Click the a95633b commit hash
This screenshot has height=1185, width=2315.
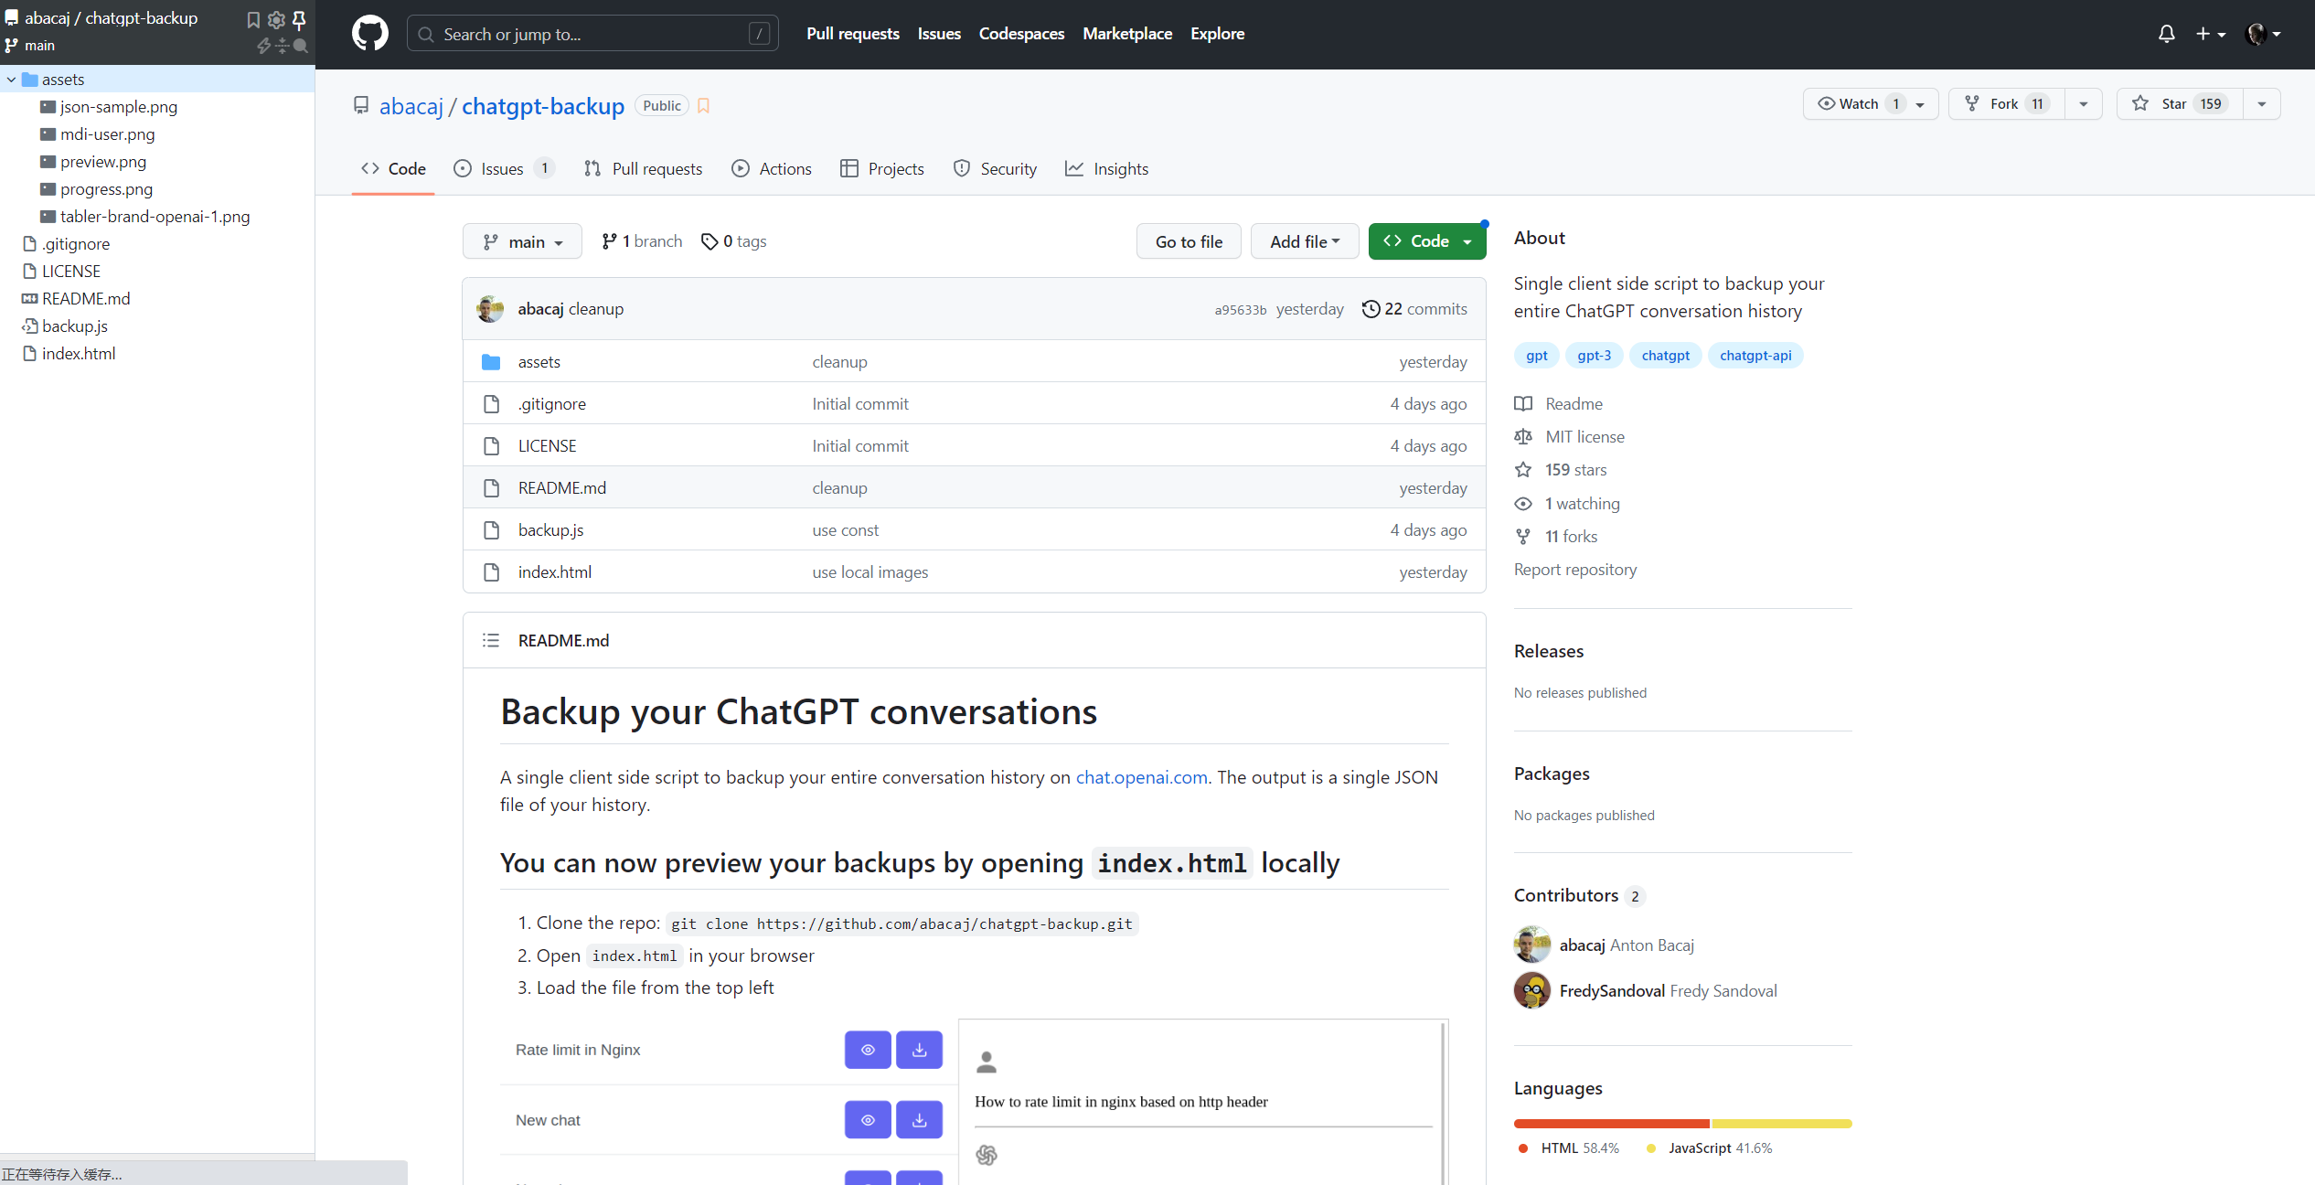click(x=1241, y=310)
